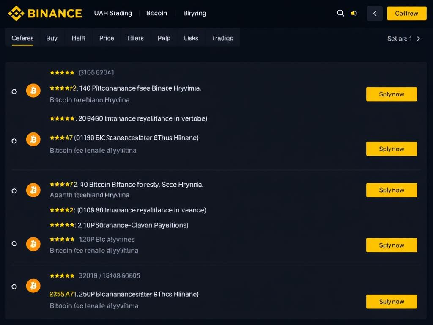Click Bitcoin icon beside '2355A71, 250P' row

[x=33, y=286]
